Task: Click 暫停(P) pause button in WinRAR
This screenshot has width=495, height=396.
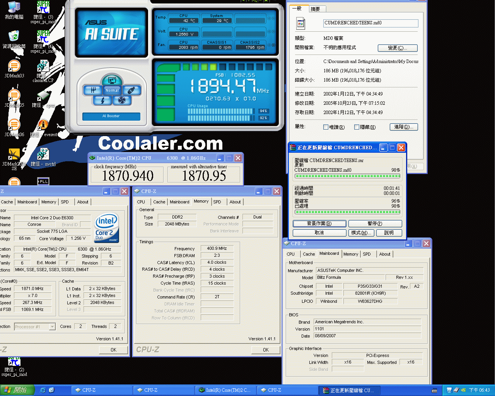Action: point(375,224)
